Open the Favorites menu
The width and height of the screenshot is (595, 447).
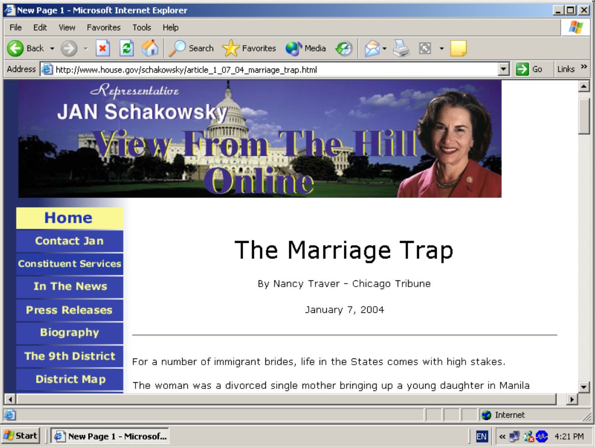(x=104, y=28)
